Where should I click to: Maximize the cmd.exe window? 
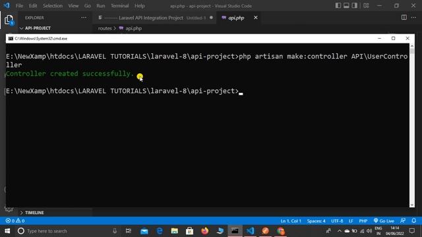click(394, 38)
